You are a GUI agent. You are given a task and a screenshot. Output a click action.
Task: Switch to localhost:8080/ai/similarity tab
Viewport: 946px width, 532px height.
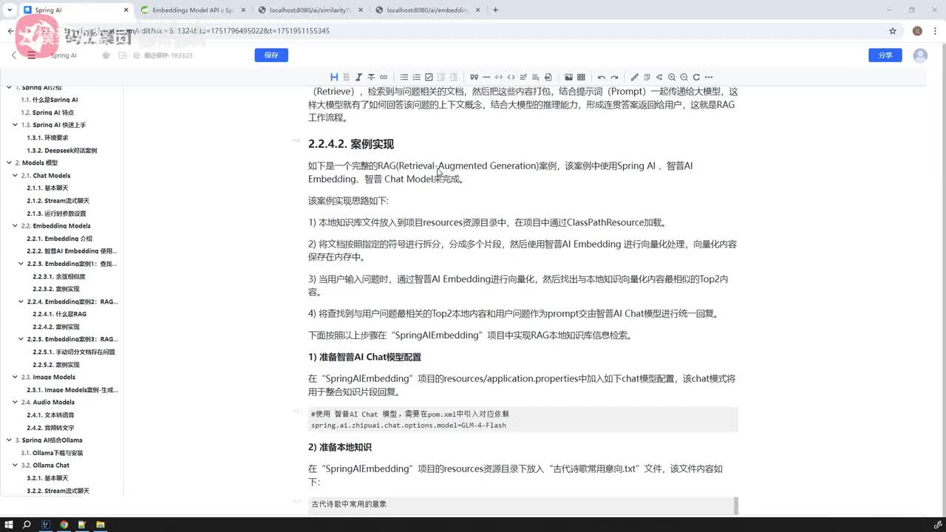click(x=309, y=10)
